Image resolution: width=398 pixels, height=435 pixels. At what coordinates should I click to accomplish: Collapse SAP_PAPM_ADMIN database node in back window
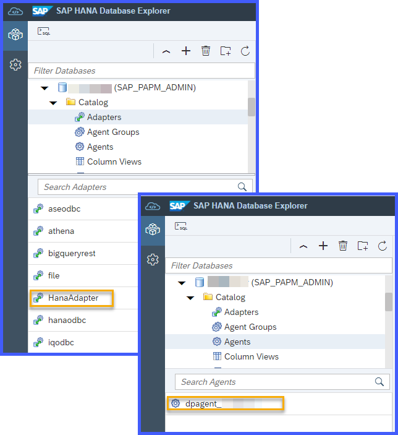coord(44,88)
